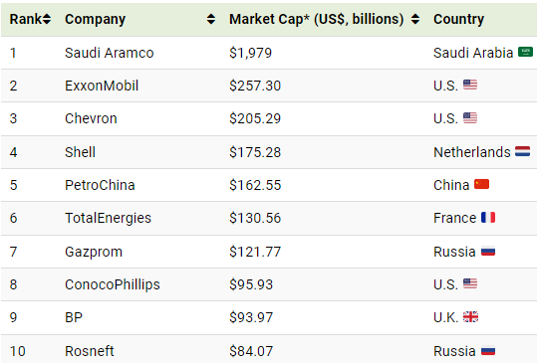Click the U.K. flag icon
537x363 pixels.
pos(470,317)
